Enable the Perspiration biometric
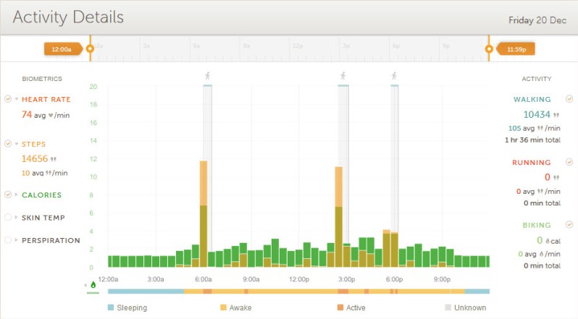578x319 pixels. [7, 239]
